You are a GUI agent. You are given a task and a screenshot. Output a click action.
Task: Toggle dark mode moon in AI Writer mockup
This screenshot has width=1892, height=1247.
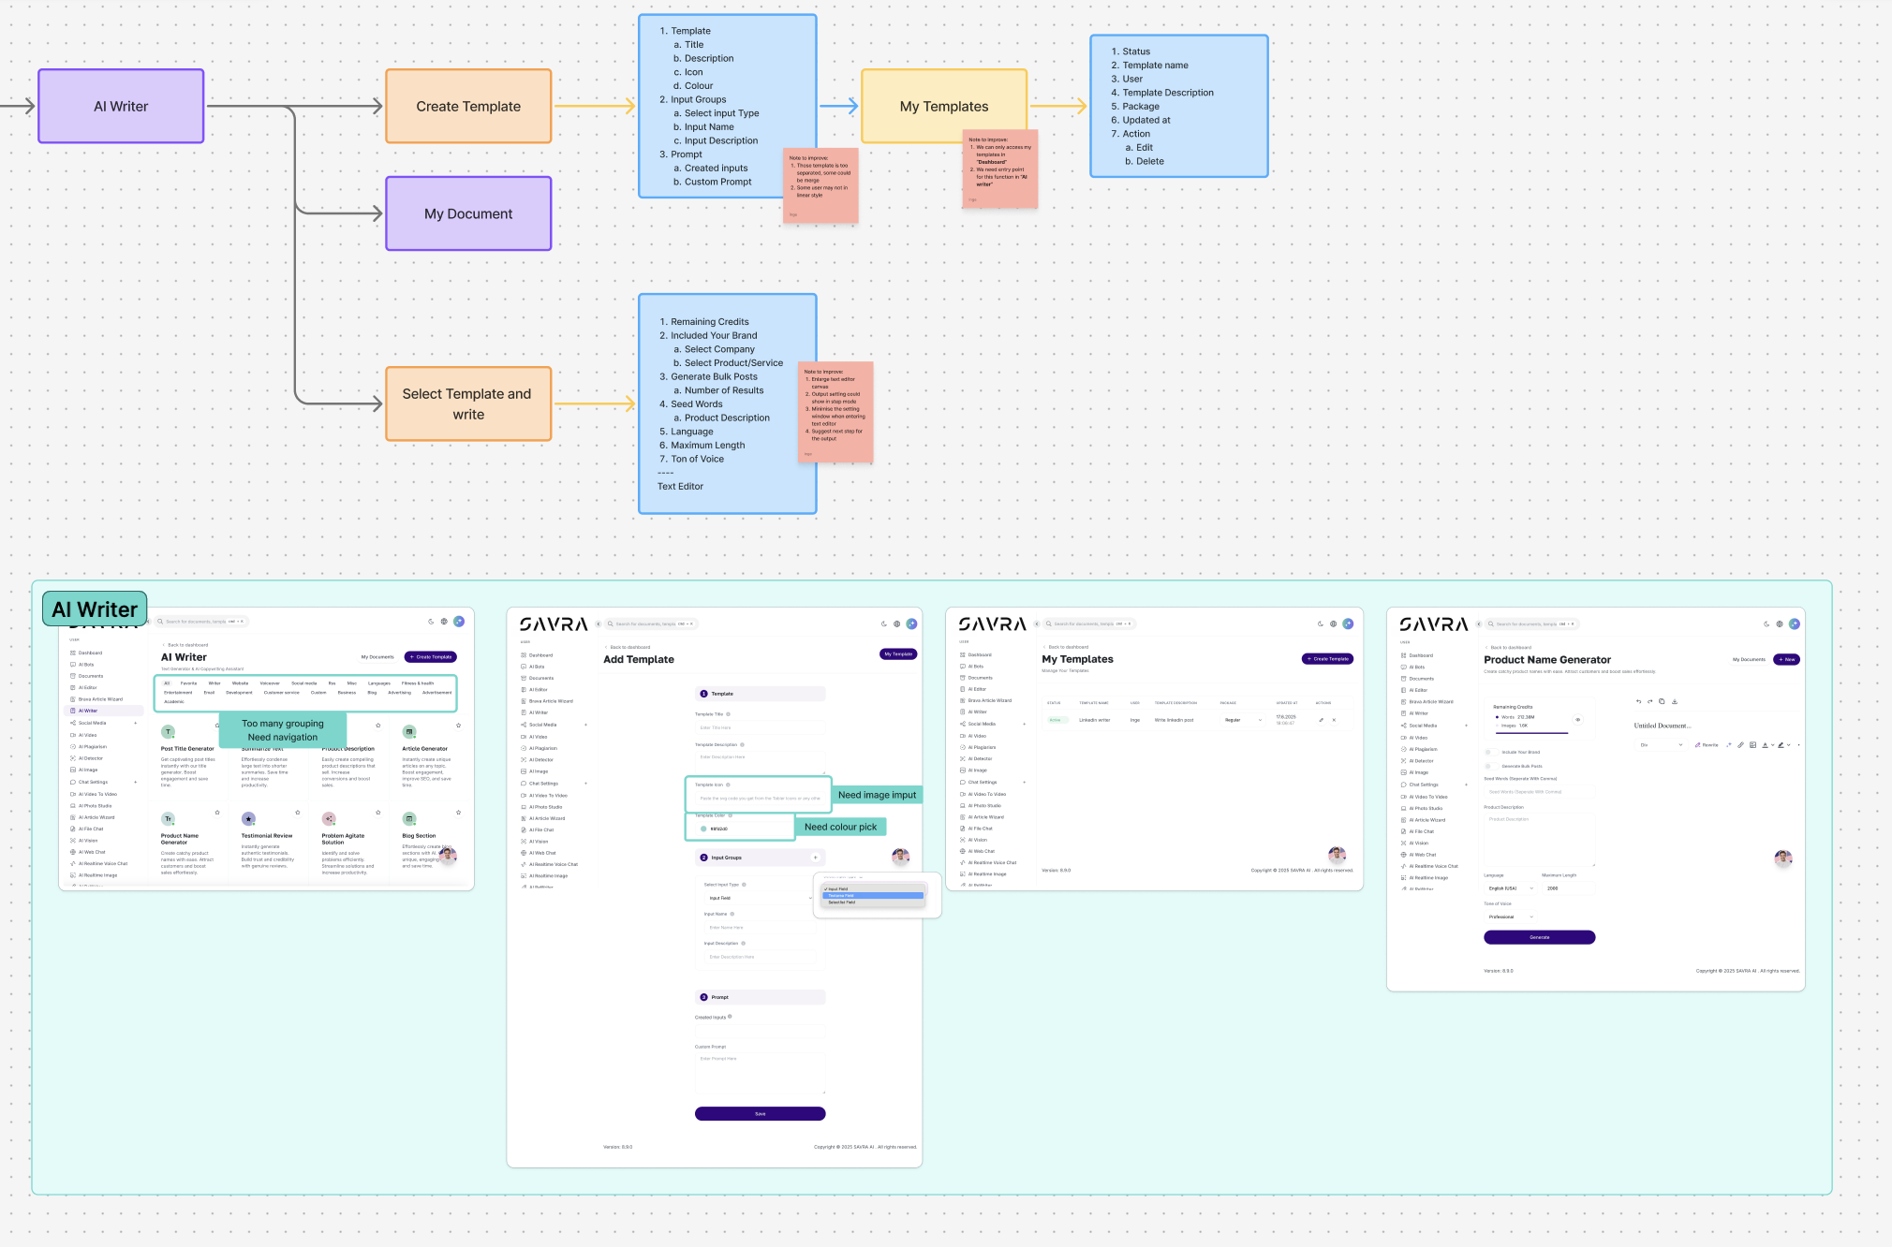tap(431, 621)
